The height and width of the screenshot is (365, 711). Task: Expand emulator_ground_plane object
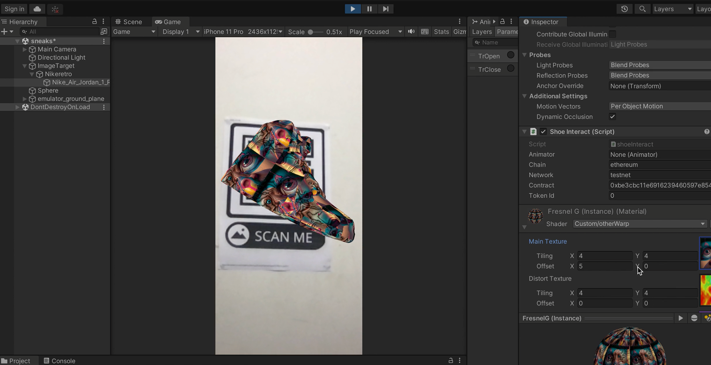click(x=25, y=99)
